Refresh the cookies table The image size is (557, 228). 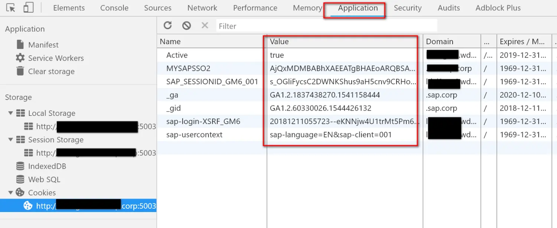click(168, 25)
